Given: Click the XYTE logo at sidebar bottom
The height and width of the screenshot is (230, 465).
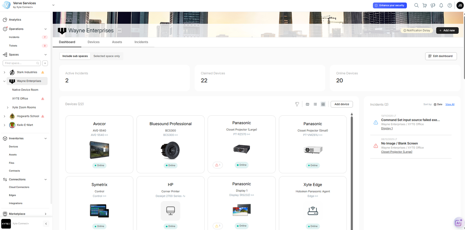Looking at the screenshot, I should tap(6, 224).
